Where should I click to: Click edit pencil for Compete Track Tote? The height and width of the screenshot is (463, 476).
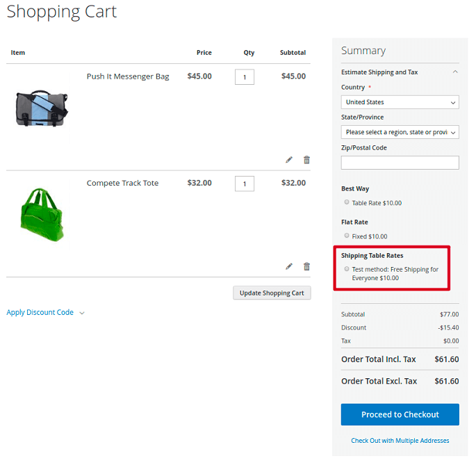tap(289, 266)
